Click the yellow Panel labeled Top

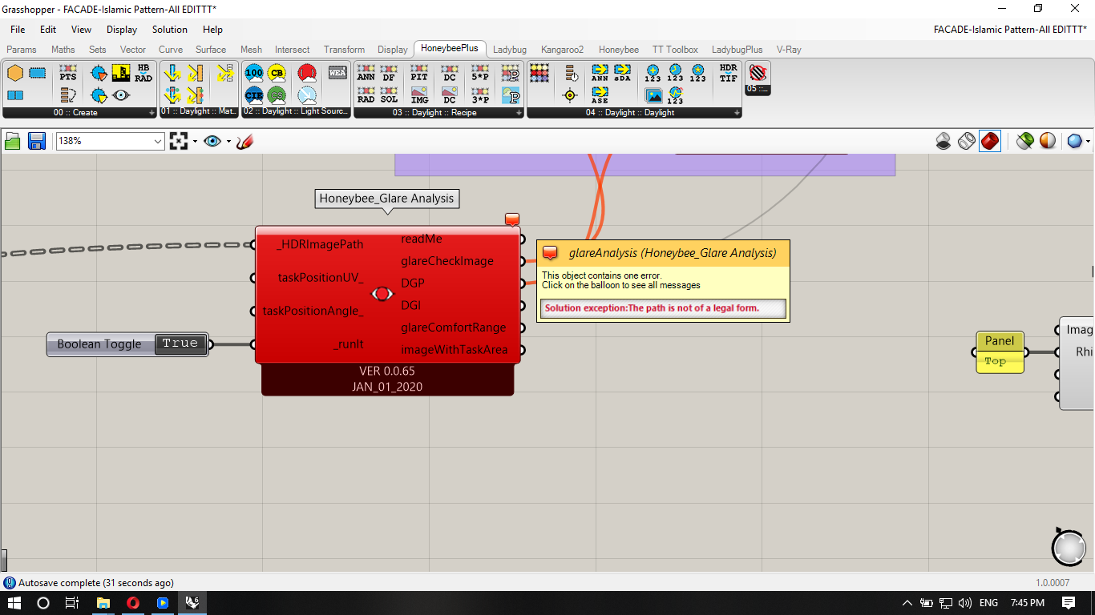coord(1000,352)
